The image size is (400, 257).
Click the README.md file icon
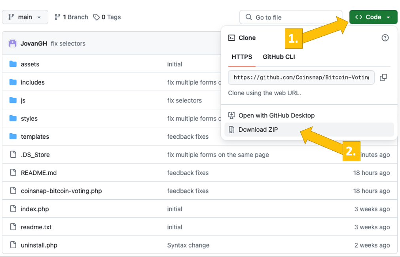click(13, 173)
